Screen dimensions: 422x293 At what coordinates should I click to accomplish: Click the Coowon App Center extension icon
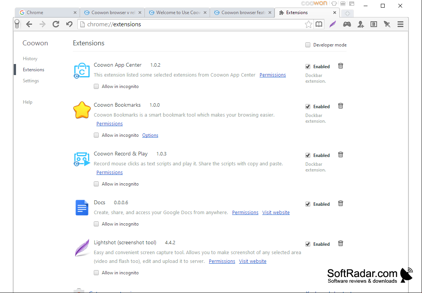[82, 70]
